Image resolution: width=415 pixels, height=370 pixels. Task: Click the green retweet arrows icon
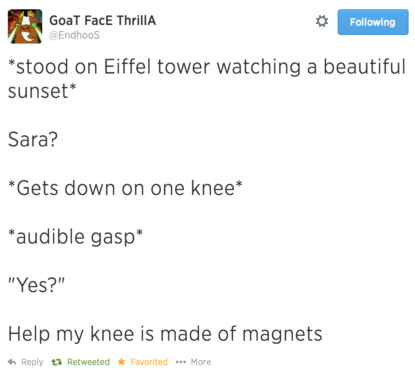point(57,362)
